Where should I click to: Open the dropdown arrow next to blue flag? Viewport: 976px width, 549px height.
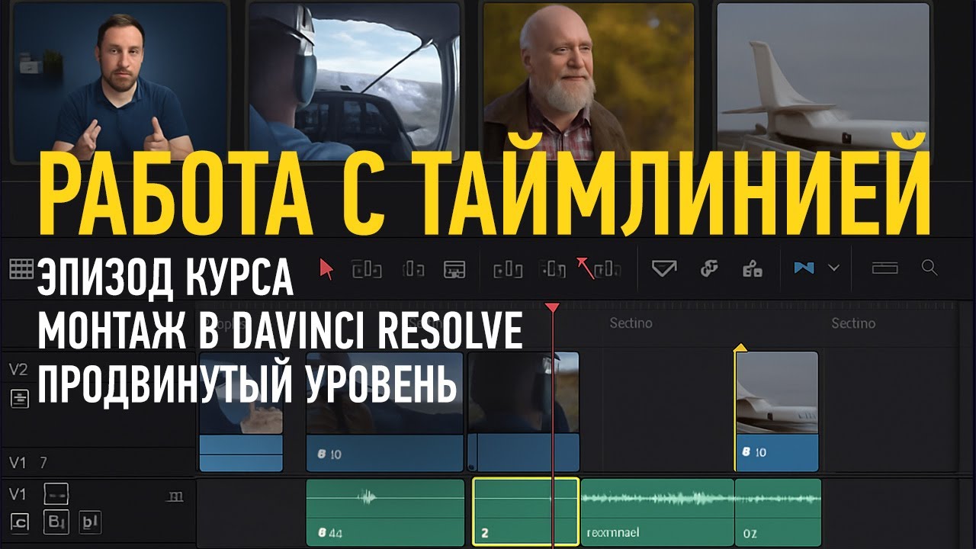click(833, 268)
